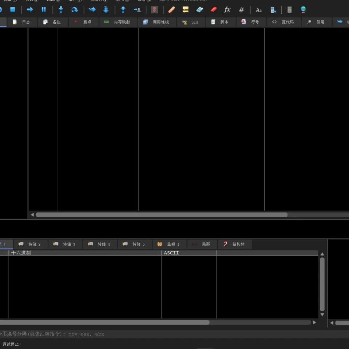The height and width of the screenshot is (349, 349).
Task: Open the 结构体 struct tab
Action: (x=235, y=244)
